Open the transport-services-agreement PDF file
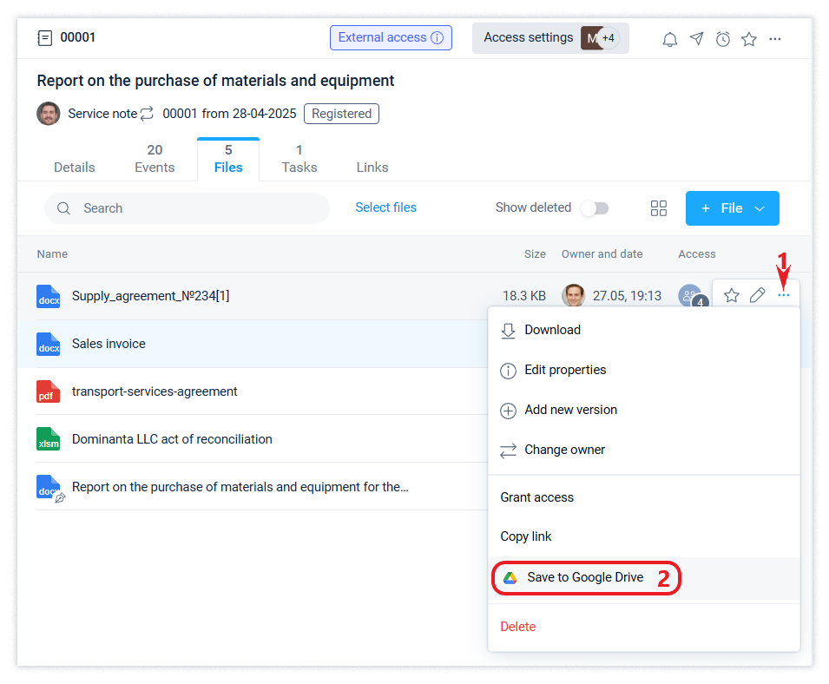Screen dimensions: 829x684 [x=155, y=391]
